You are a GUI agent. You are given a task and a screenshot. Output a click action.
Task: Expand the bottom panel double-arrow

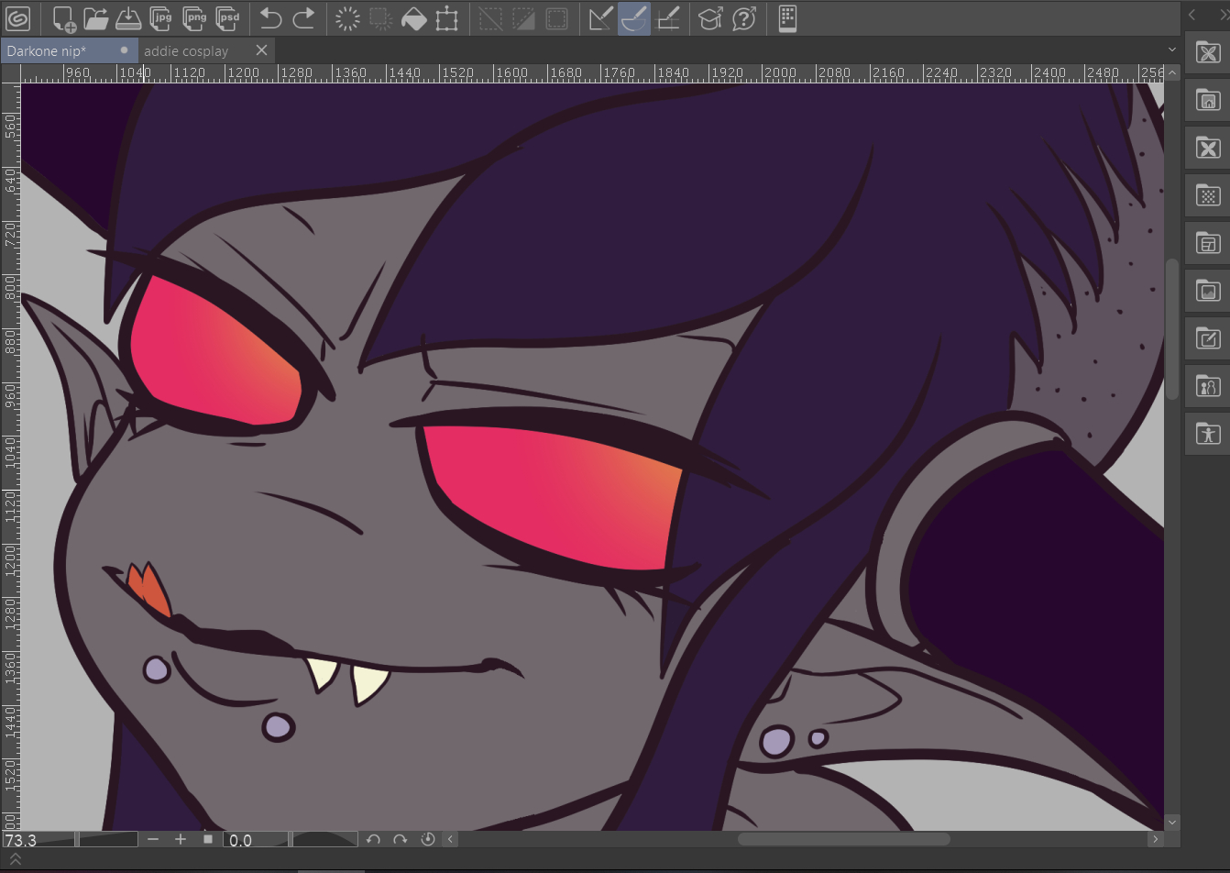click(x=15, y=859)
